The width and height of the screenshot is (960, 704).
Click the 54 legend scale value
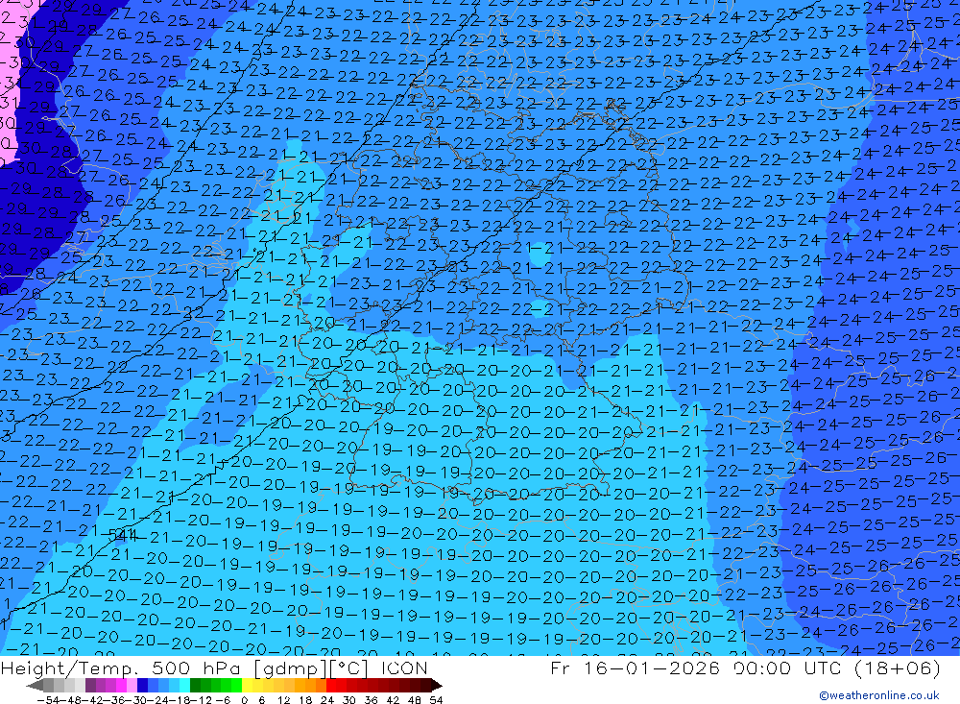tap(436, 700)
